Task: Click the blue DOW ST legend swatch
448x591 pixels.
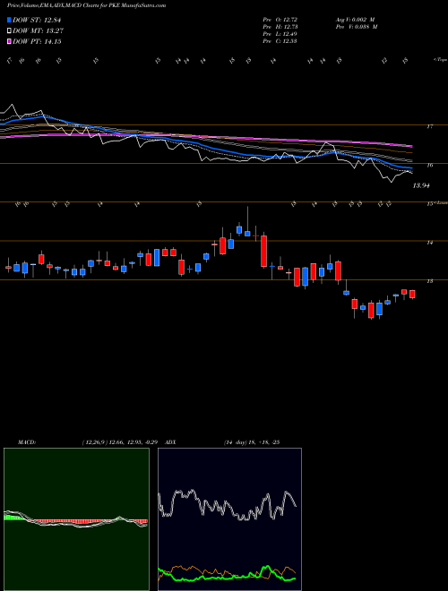Action: coord(10,20)
